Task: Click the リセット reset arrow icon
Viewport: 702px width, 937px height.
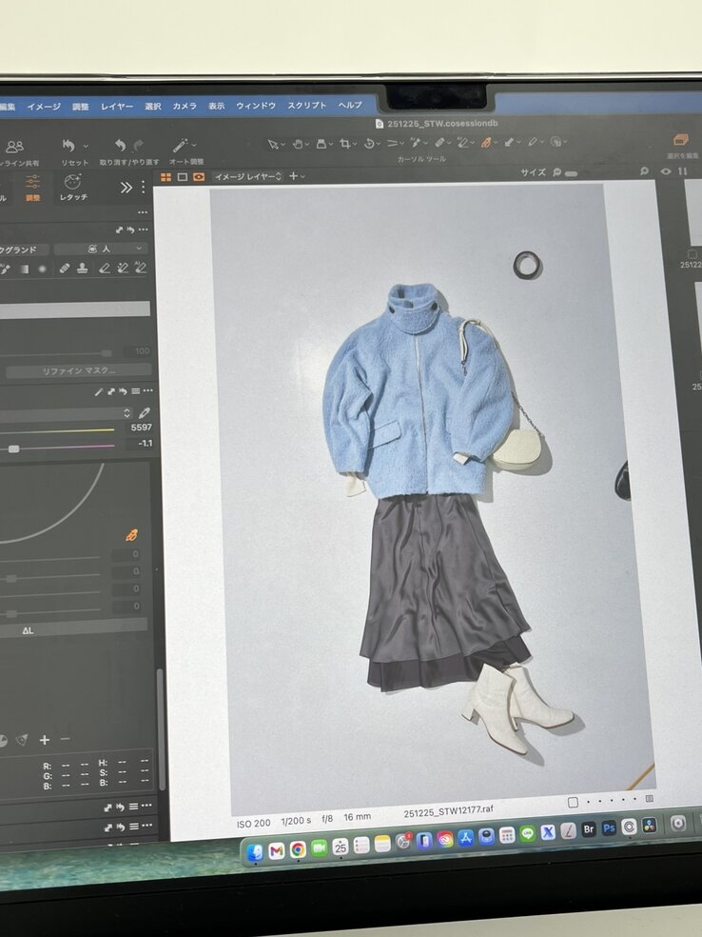Action: point(68,145)
